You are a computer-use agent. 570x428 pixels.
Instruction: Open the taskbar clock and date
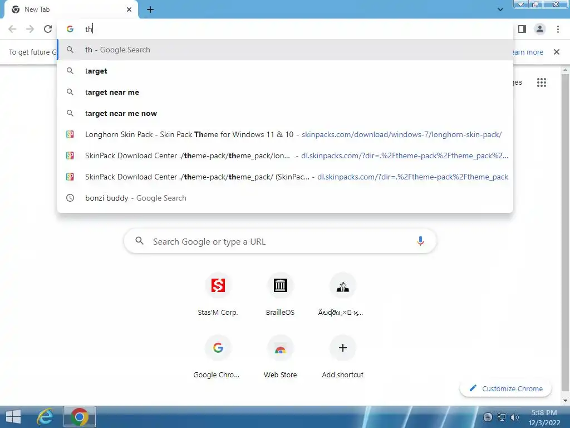click(544, 417)
